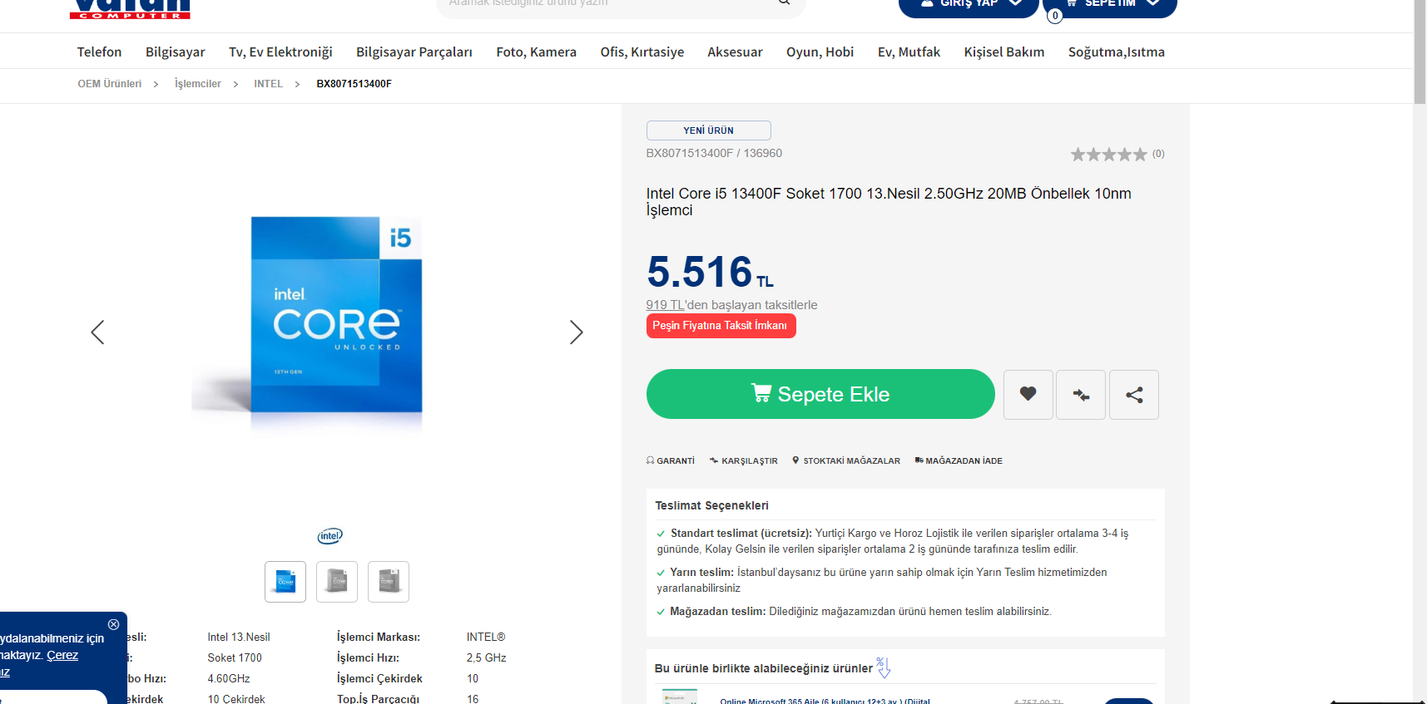The width and height of the screenshot is (1427, 704).
Task: Open the Aksesuar menu
Action: click(735, 52)
